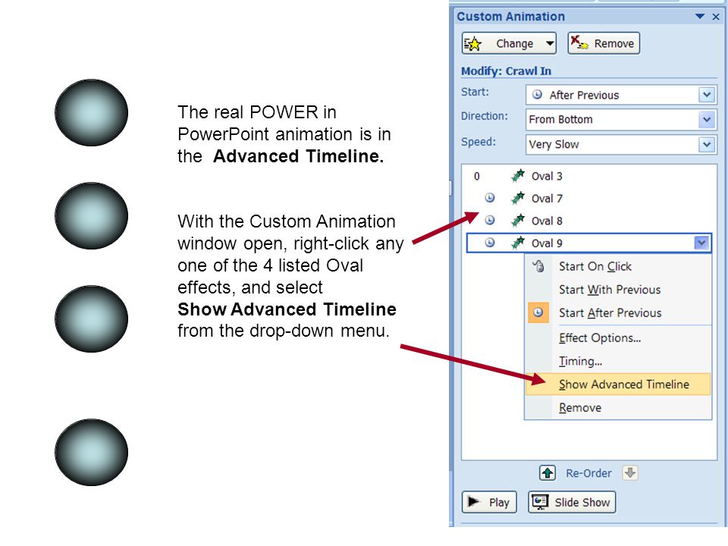Move effect up with Re-Order up arrow
Screen dimensions: 728x546
548,473
